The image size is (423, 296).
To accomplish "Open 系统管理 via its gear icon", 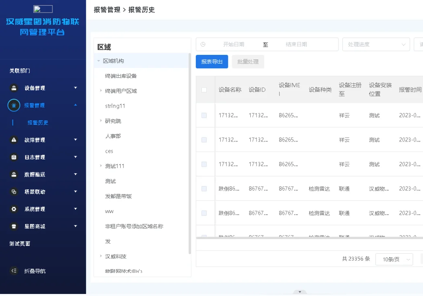I will [x=13, y=209].
